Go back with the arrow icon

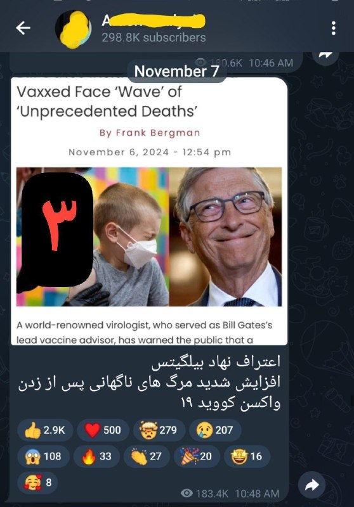23,28
